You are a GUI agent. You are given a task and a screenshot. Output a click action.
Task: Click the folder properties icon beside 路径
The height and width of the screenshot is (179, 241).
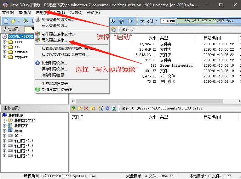click(x=114, y=29)
